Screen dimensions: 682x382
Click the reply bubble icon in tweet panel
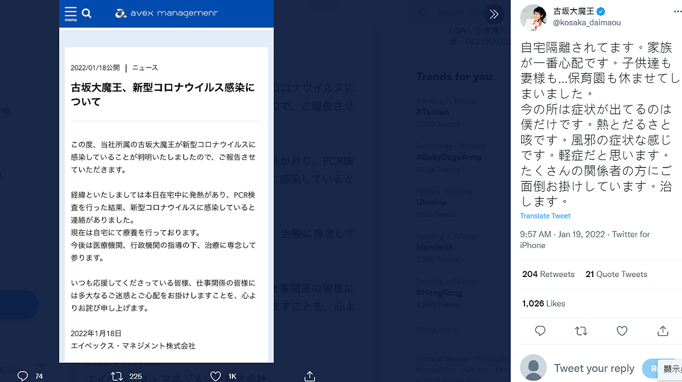tap(540, 330)
